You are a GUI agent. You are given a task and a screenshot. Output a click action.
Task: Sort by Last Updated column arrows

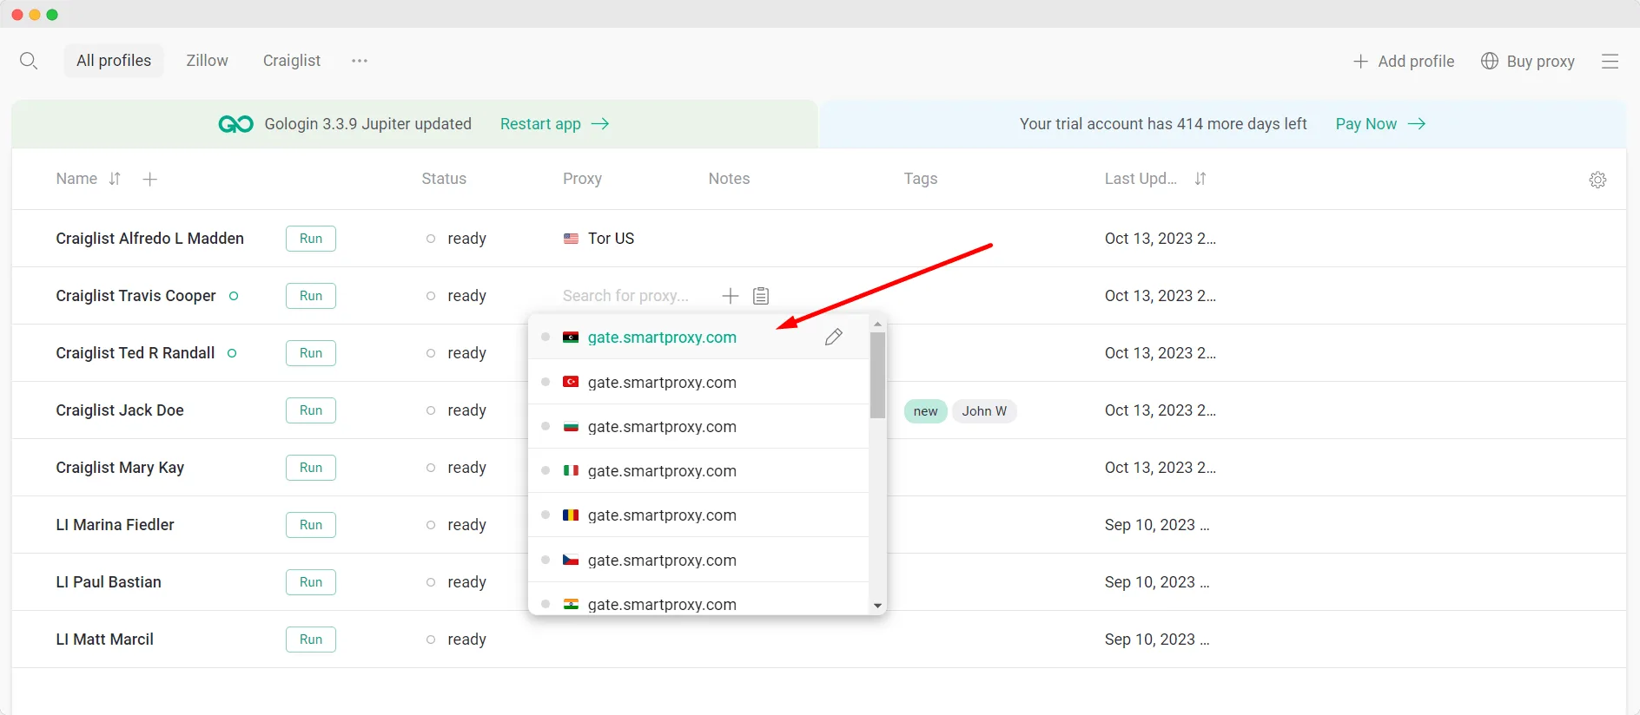(1200, 179)
